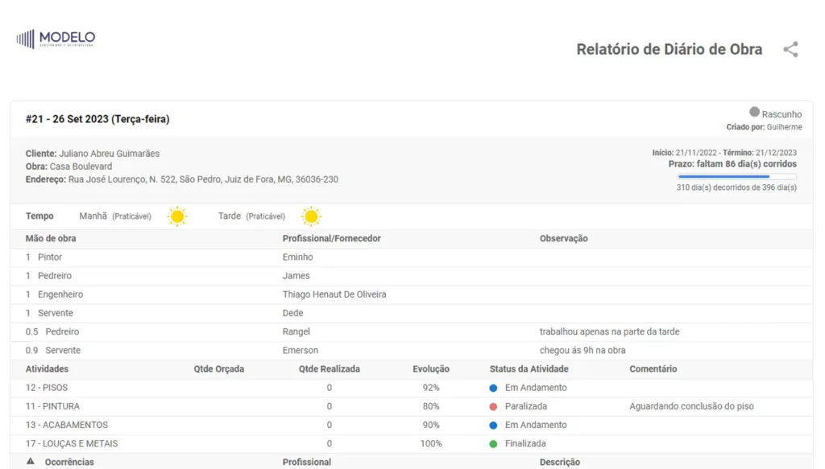Click red Paralizada status dot for PINTURA
825x469 pixels.
coord(493,406)
